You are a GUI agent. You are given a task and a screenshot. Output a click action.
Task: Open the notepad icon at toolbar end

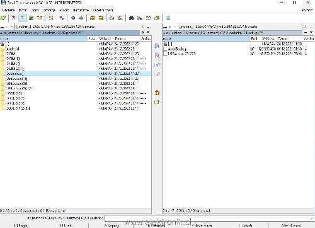(x=168, y=18)
